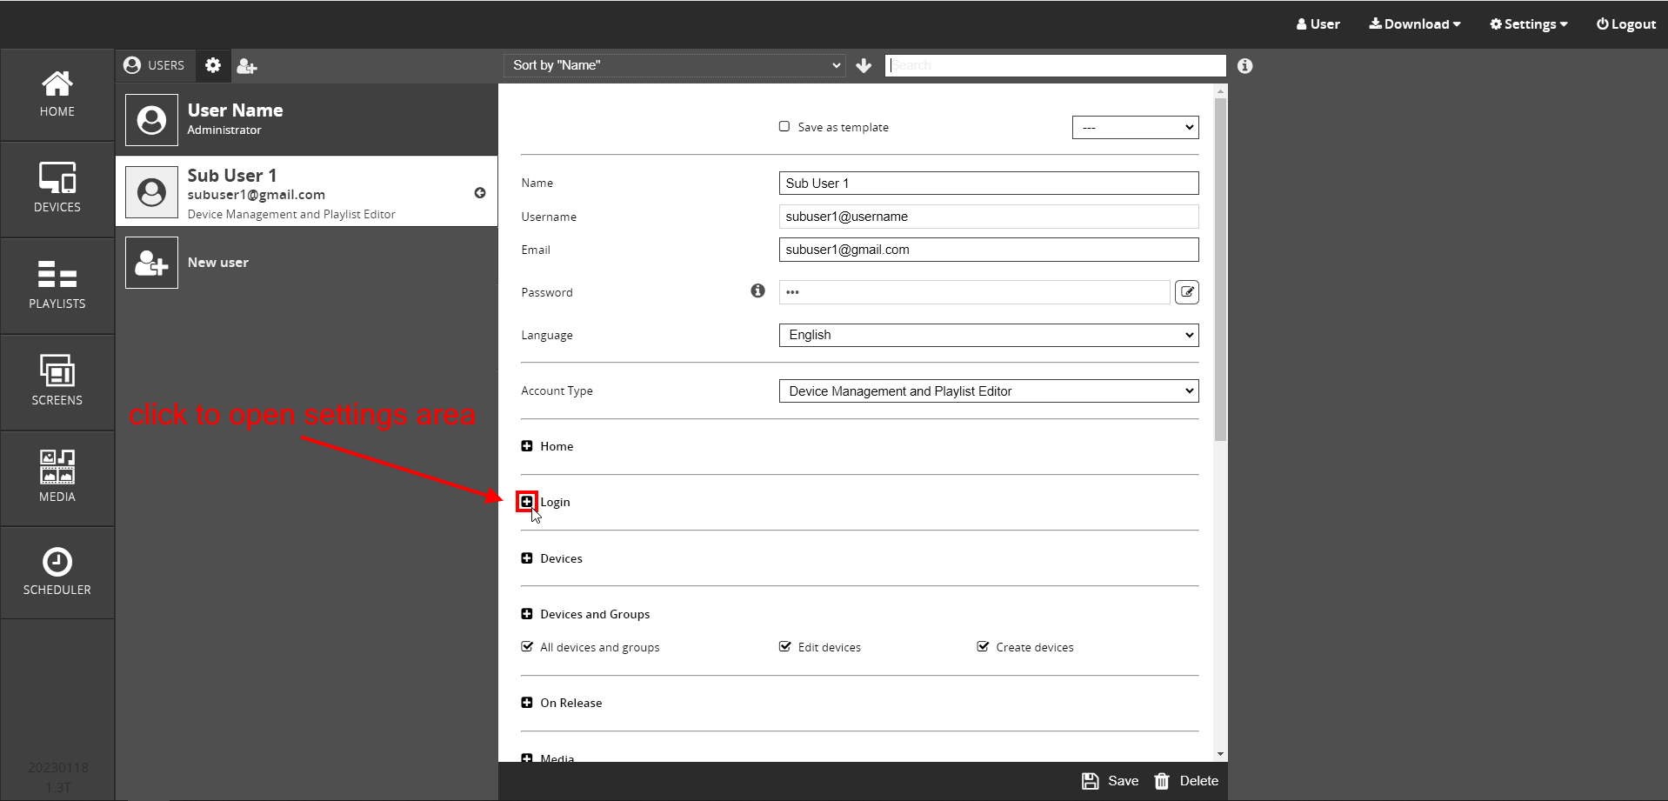The width and height of the screenshot is (1668, 801).
Task: Click the password info icon
Action: coord(758,290)
